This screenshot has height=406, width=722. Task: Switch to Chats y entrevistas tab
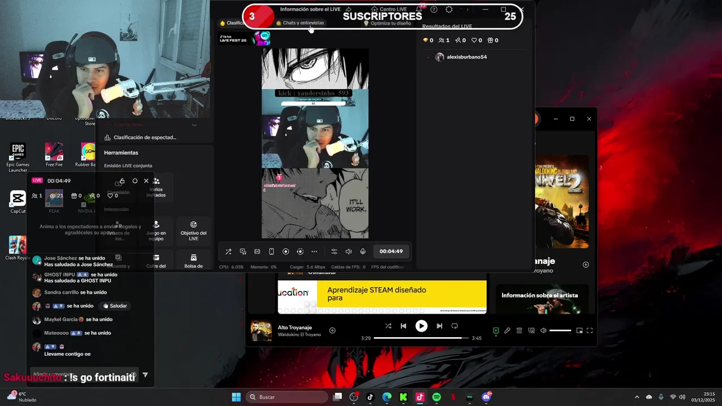(x=300, y=23)
